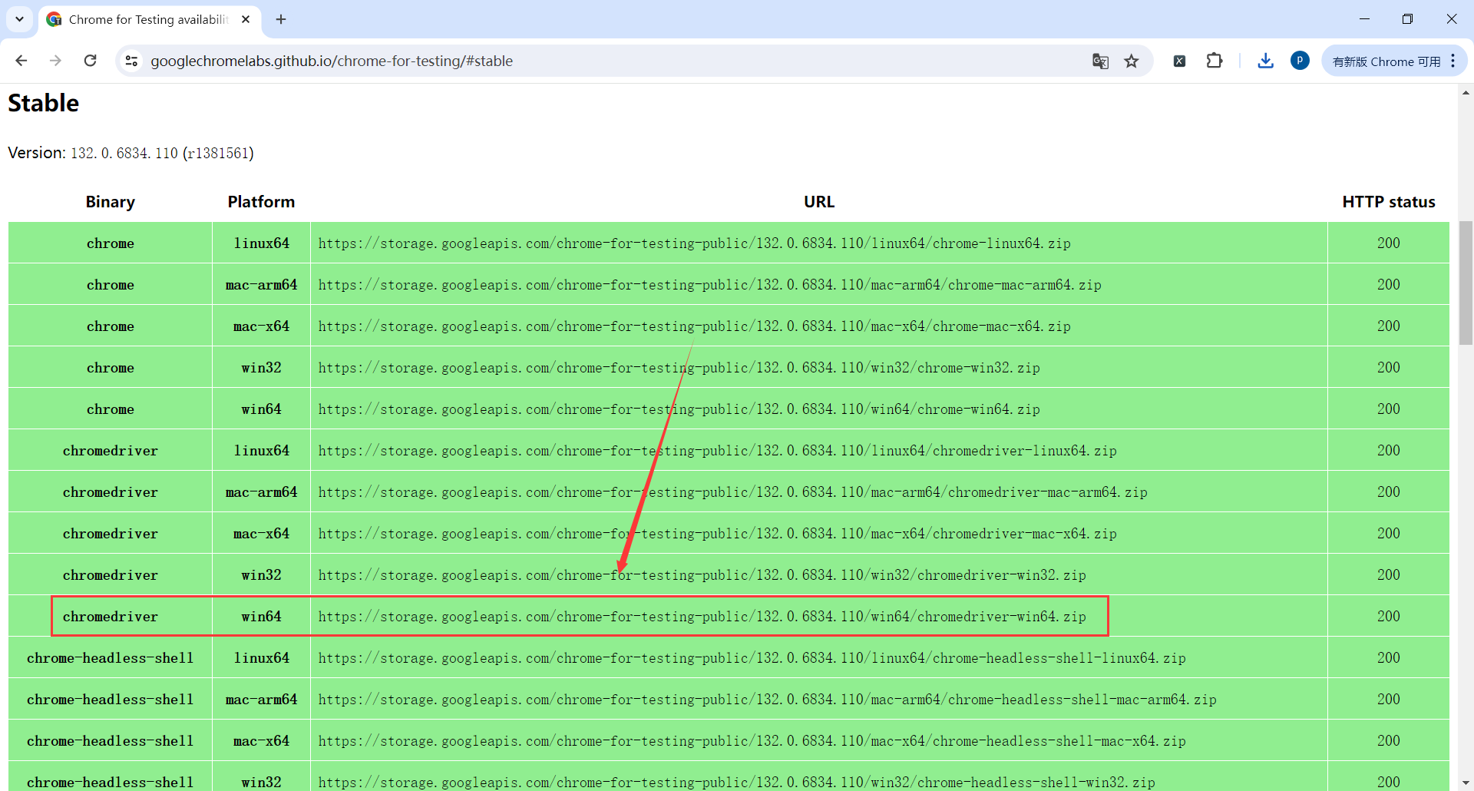Select the chrome-mac-arm64.zip URL
Image resolution: width=1474 pixels, height=791 pixels.
[710, 285]
